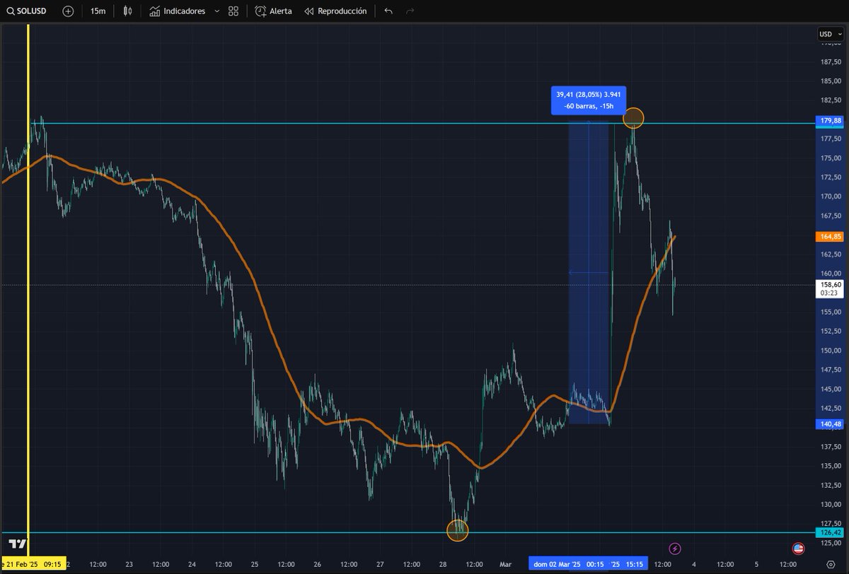Click the blue price range measurement label
849x574 pixels.
[x=588, y=100]
